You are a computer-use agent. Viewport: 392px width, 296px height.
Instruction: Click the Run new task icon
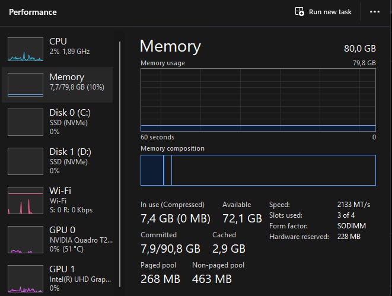[299, 12]
